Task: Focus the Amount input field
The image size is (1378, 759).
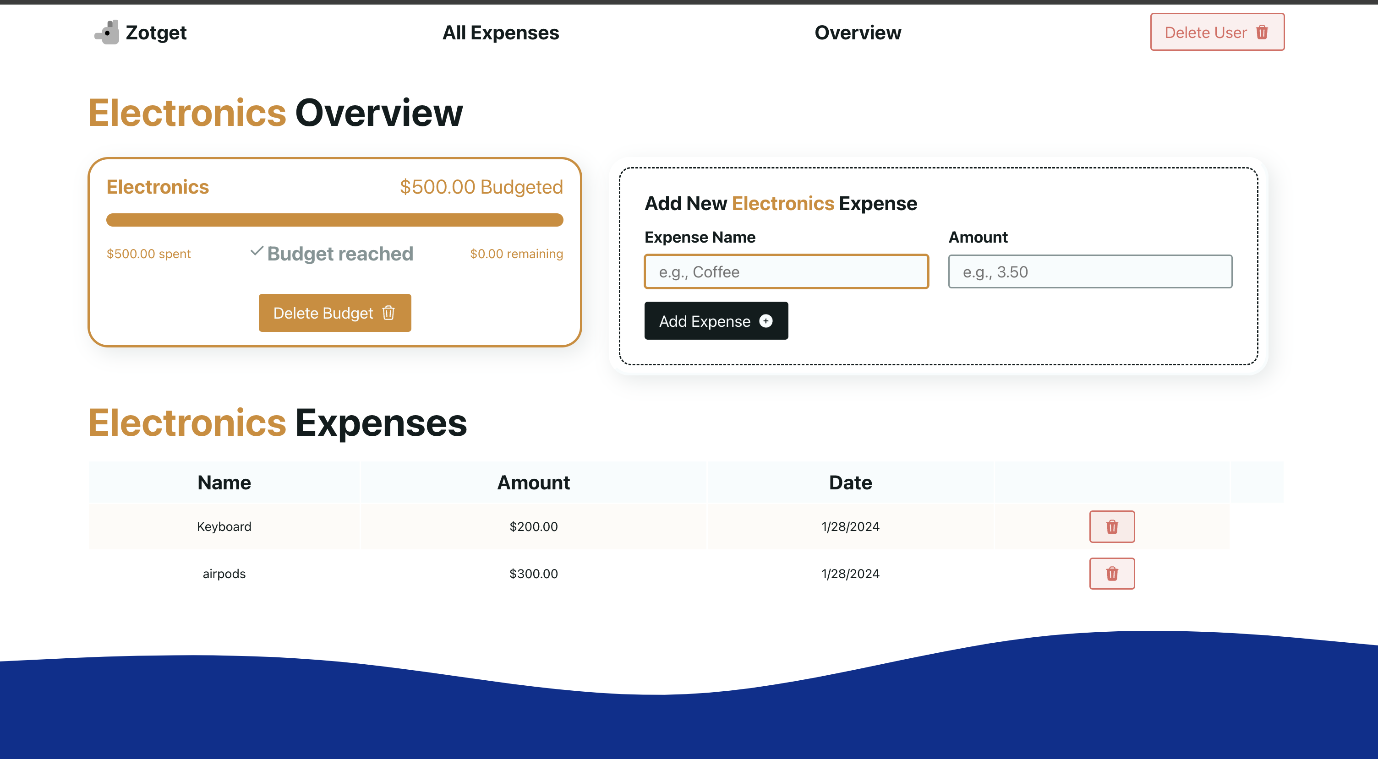Action: [x=1090, y=271]
